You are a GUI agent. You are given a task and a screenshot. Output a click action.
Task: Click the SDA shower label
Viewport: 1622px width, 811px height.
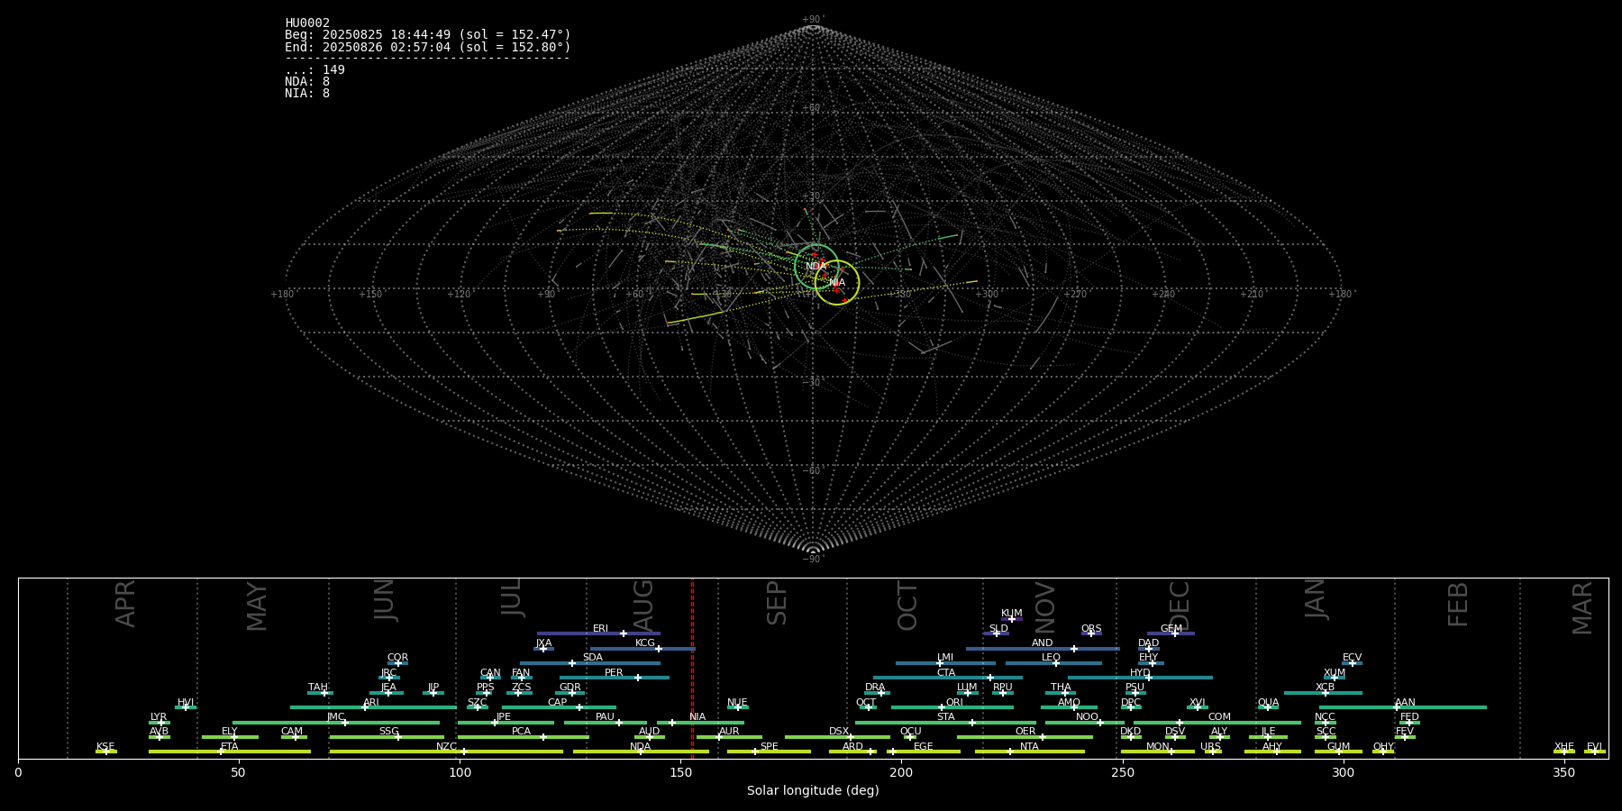click(x=593, y=658)
